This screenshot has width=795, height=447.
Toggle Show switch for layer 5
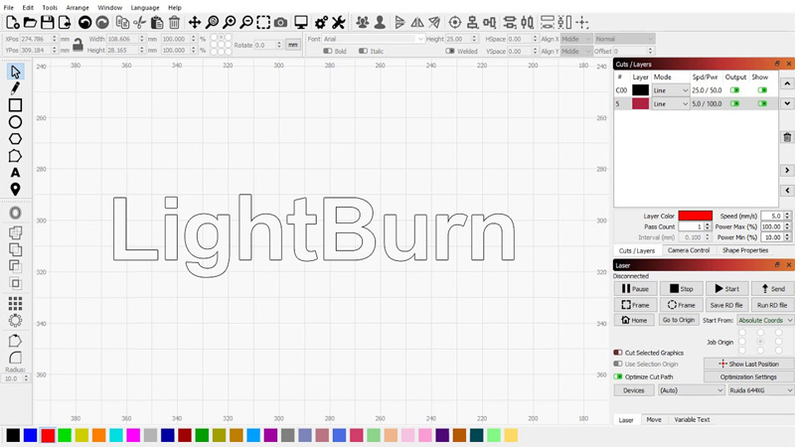762,104
